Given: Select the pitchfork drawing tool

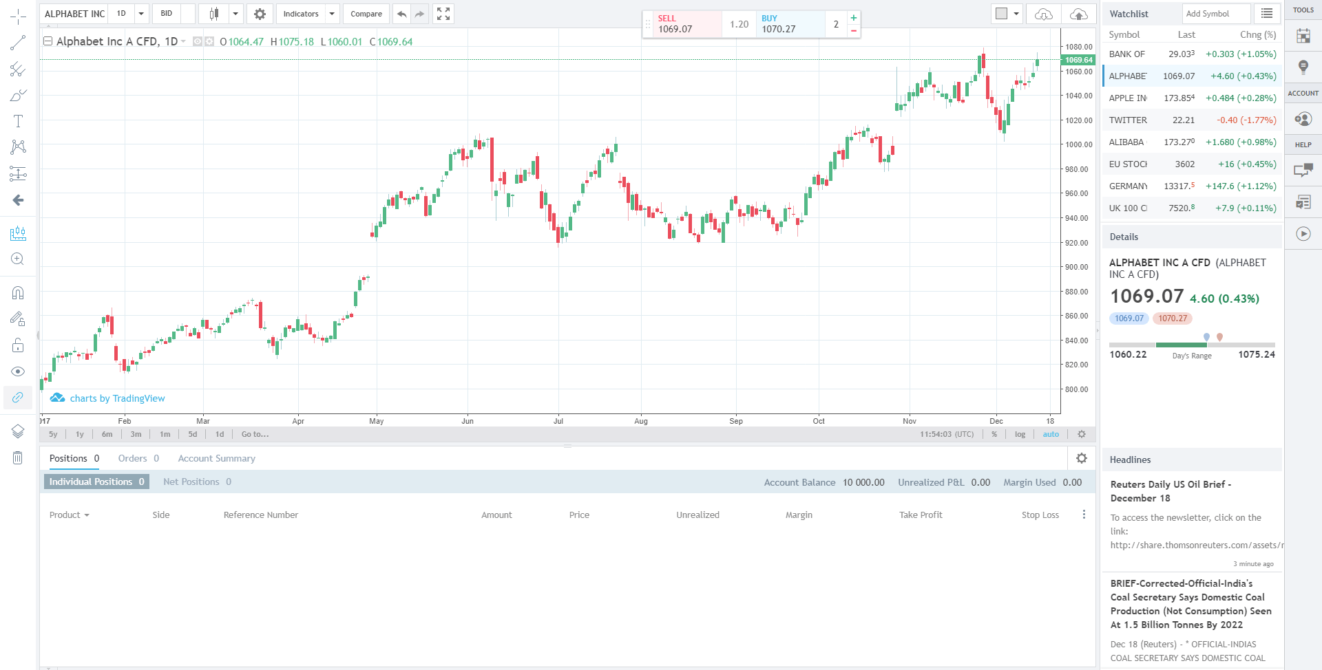Looking at the screenshot, I should tap(18, 69).
